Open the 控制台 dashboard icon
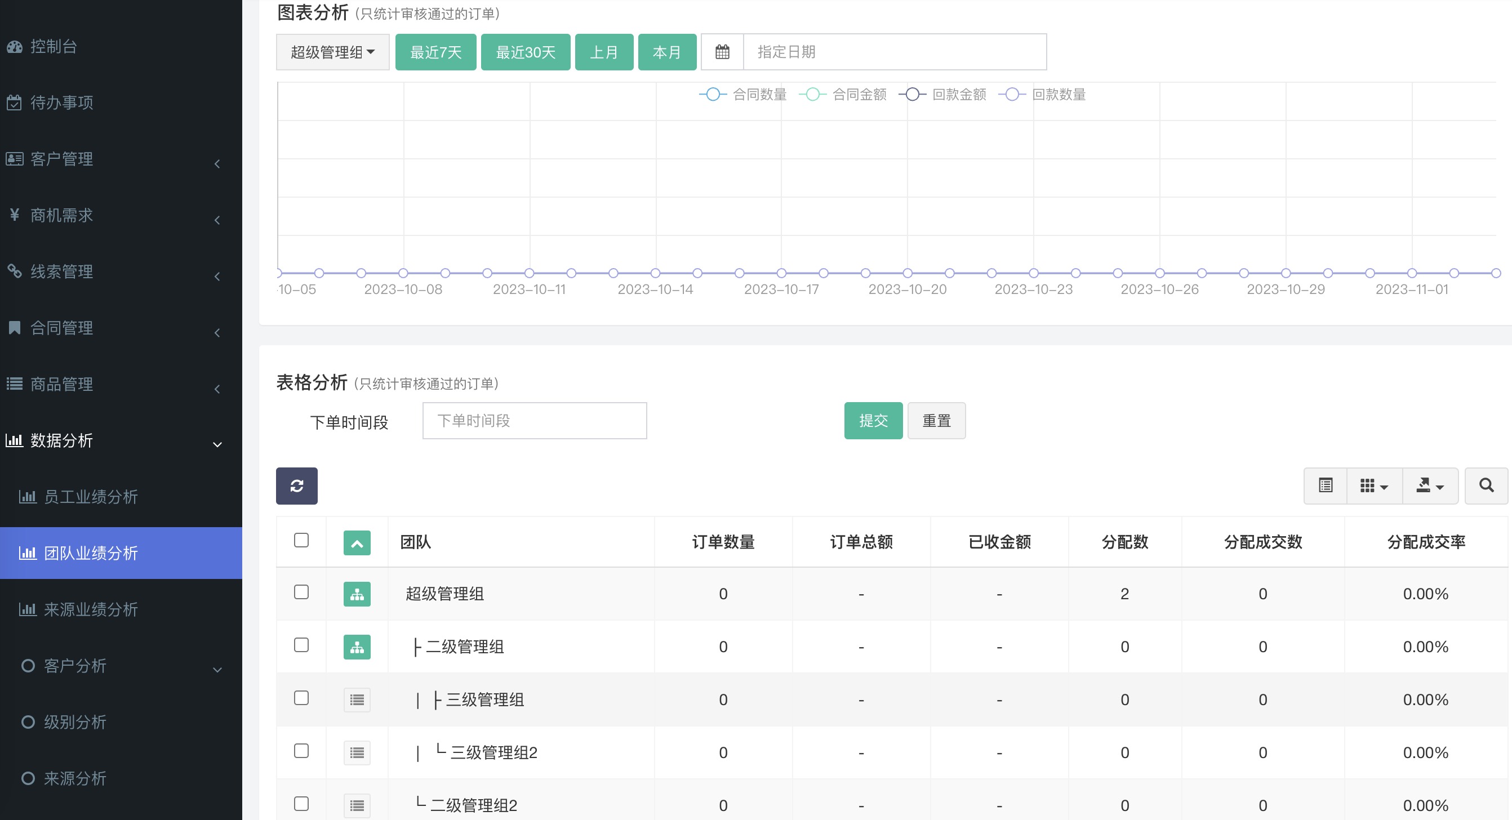The height and width of the screenshot is (820, 1512). click(x=15, y=47)
